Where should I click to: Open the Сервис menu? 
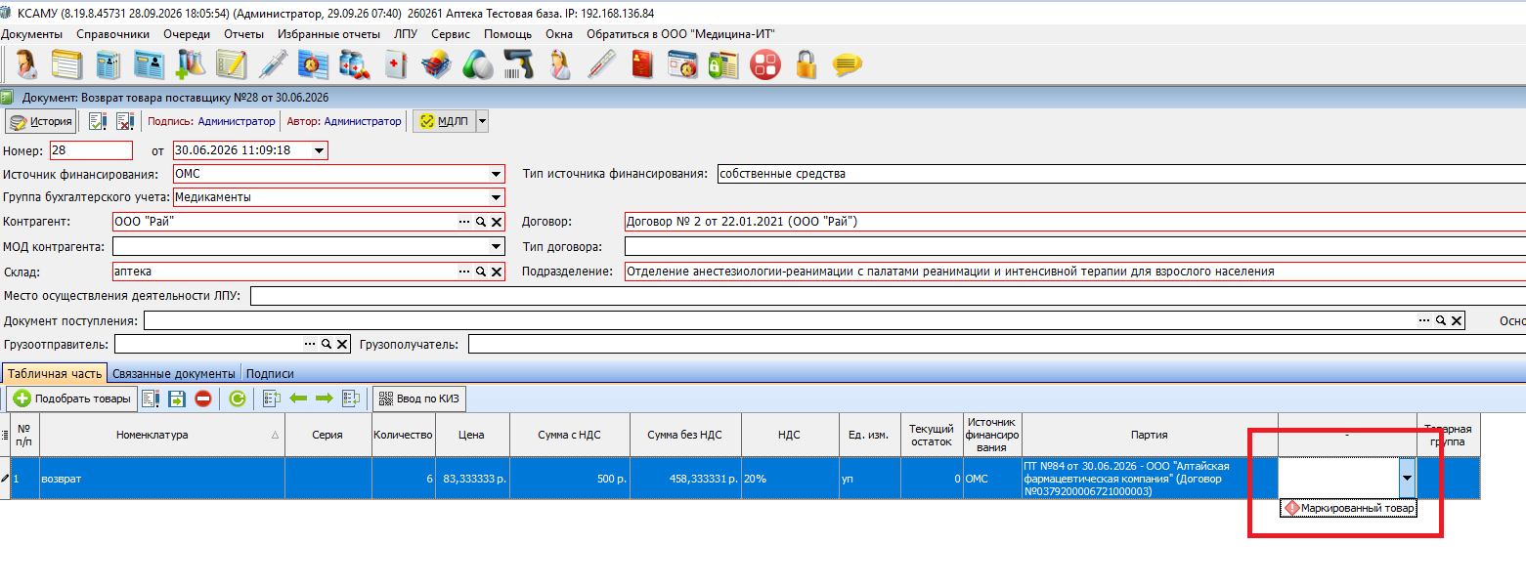coord(451,33)
